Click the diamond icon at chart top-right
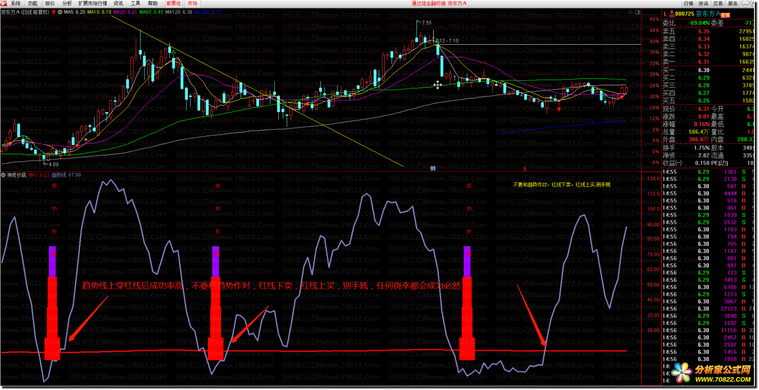The width and height of the screenshot is (759, 390). (630, 12)
